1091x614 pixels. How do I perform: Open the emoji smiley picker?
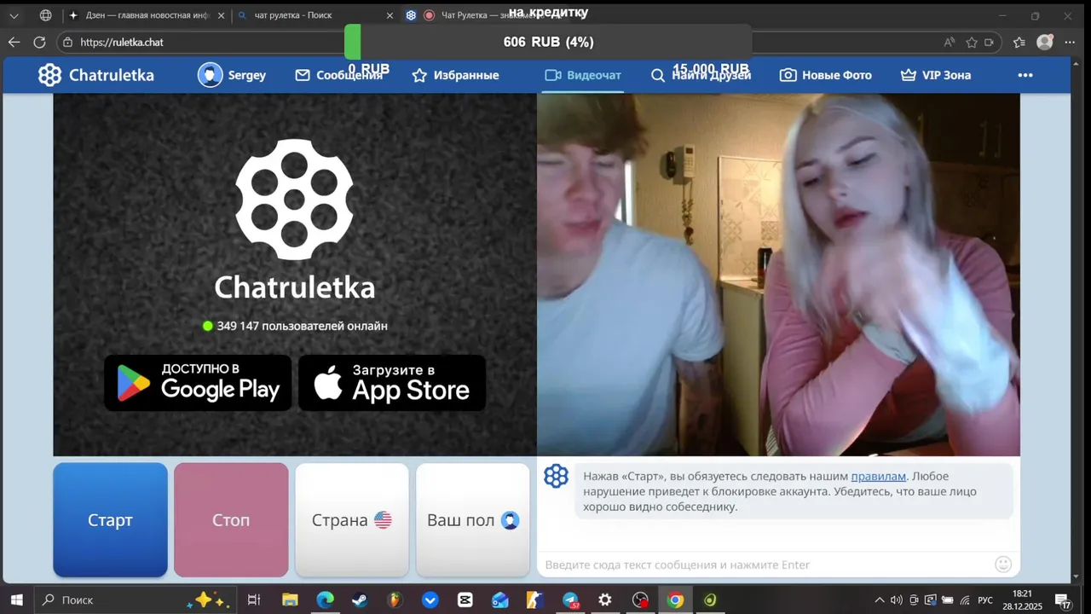pos(1003,564)
